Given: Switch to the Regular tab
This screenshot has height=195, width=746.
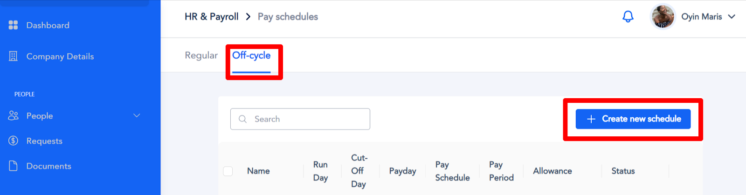Looking at the screenshot, I should pyautogui.click(x=201, y=55).
